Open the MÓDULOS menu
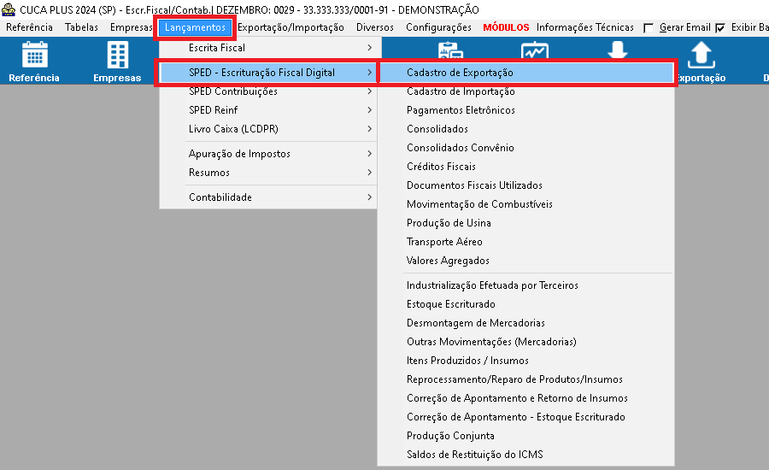The width and height of the screenshot is (769, 470). pos(506,27)
